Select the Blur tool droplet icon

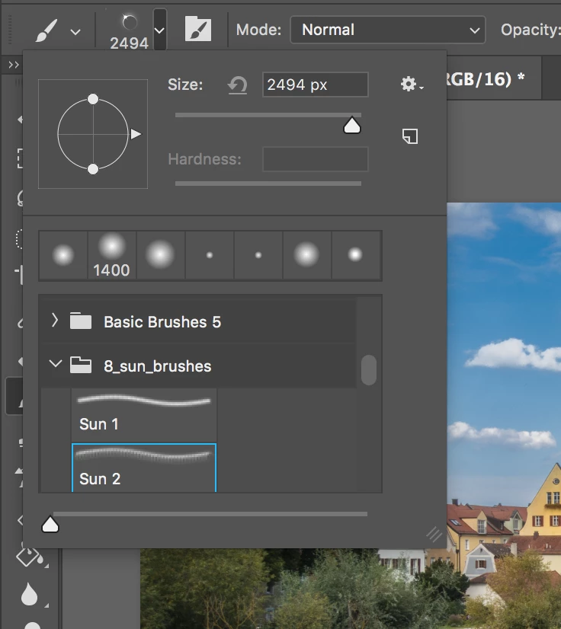tap(29, 594)
